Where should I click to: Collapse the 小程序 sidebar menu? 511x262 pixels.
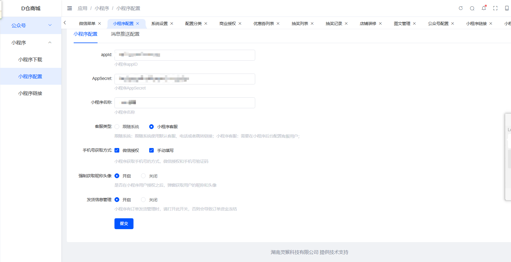31,43
